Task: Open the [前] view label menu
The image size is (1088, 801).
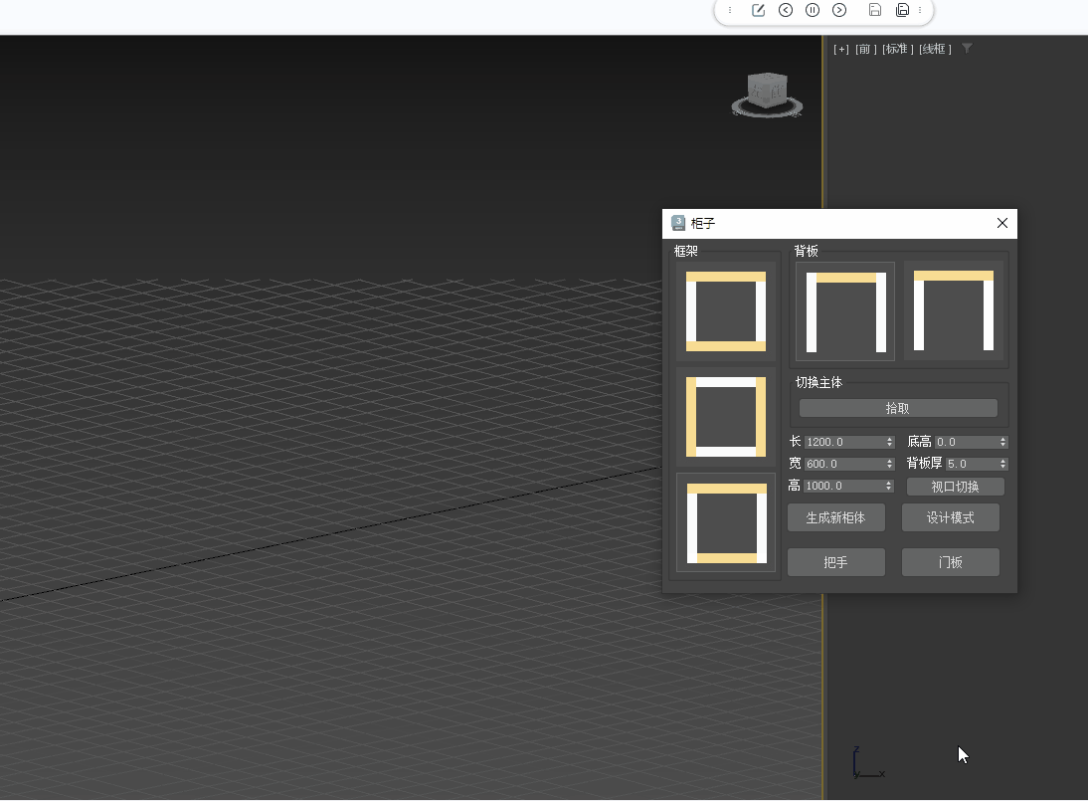Action: click(x=865, y=49)
